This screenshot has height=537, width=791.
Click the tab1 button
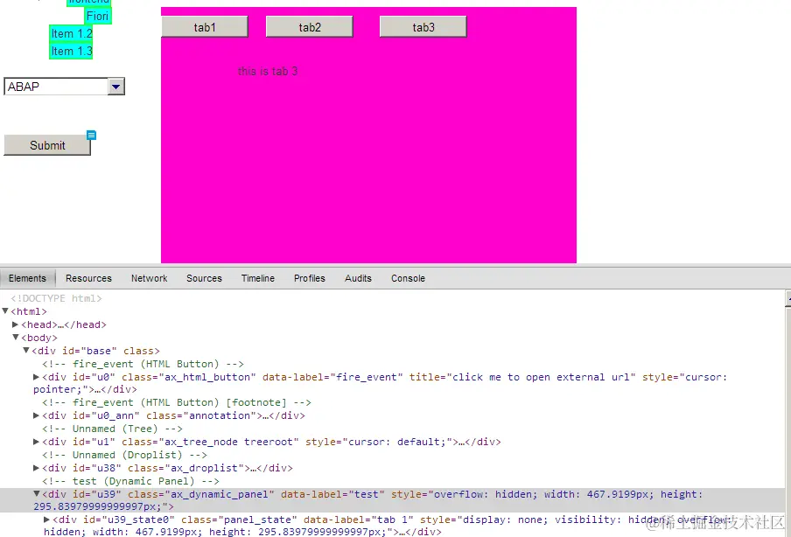[x=205, y=27]
